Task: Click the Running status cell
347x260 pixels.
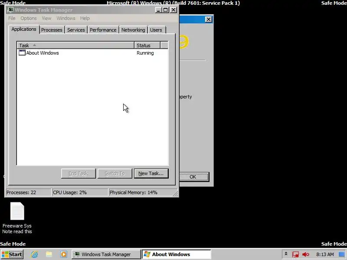Action: (145, 53)
